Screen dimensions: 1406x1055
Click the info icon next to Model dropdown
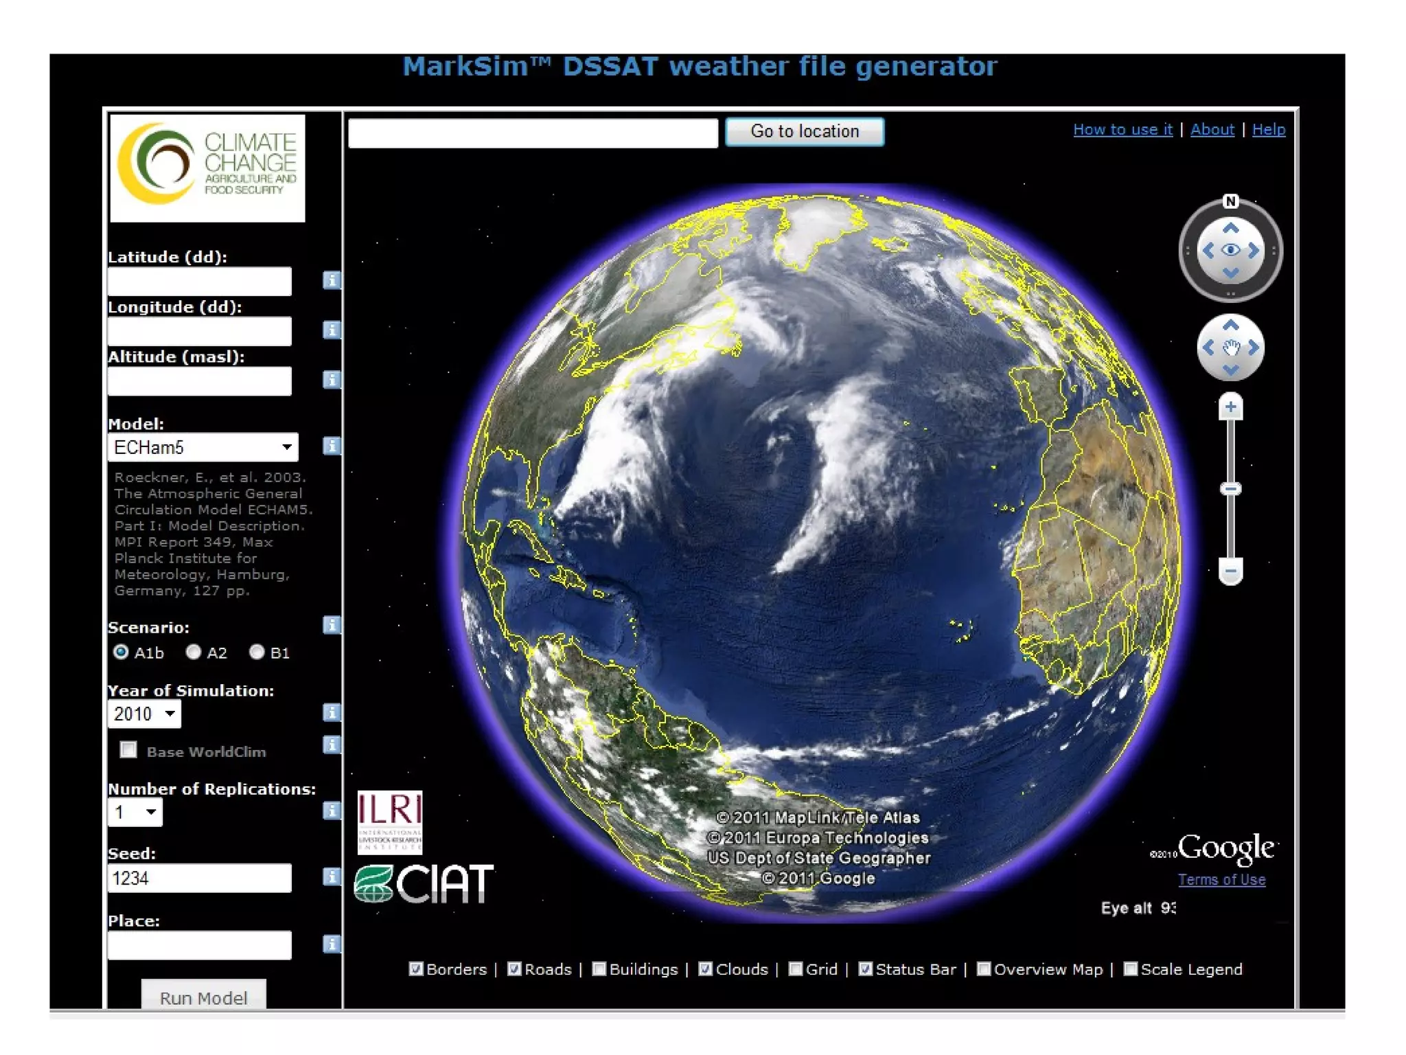[x=332, y=446]
